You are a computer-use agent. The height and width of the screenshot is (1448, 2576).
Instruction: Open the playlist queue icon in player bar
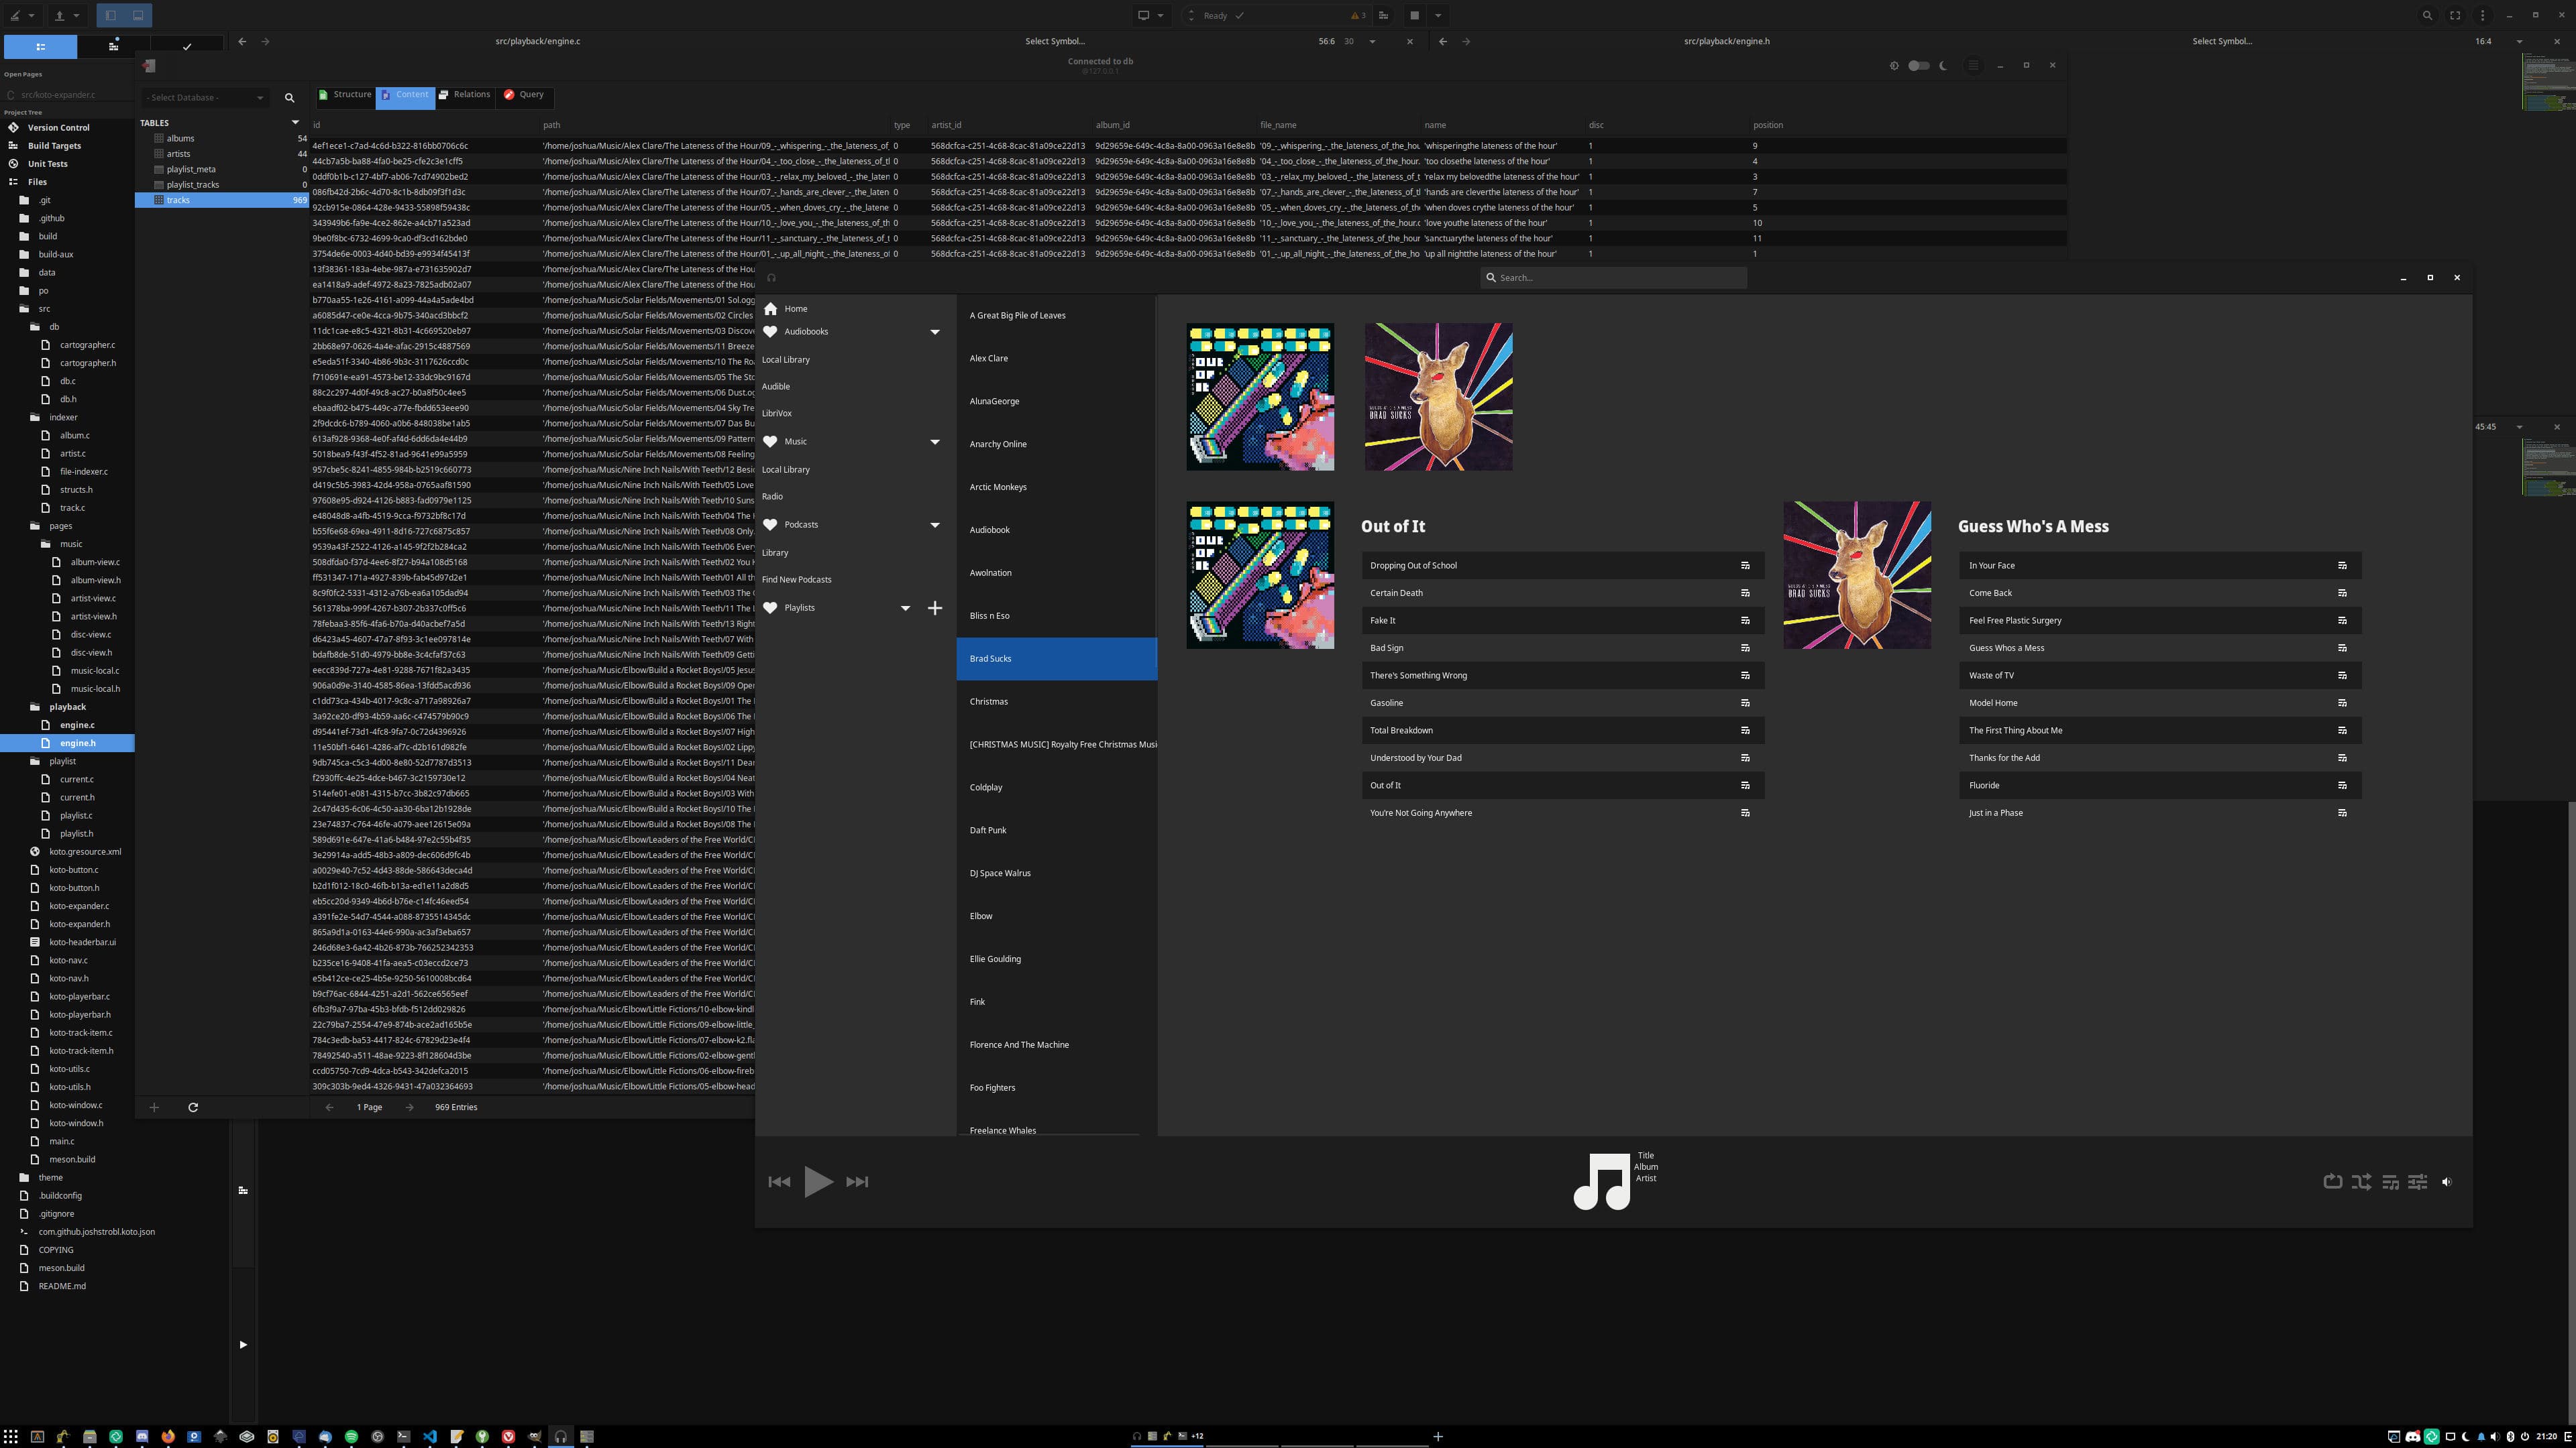click(2390, 1181)
